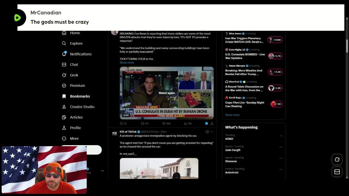The image size is (349, 196).
Task: Join Viva Frei Round-Table Discussion live
Action: coord(244,88)
